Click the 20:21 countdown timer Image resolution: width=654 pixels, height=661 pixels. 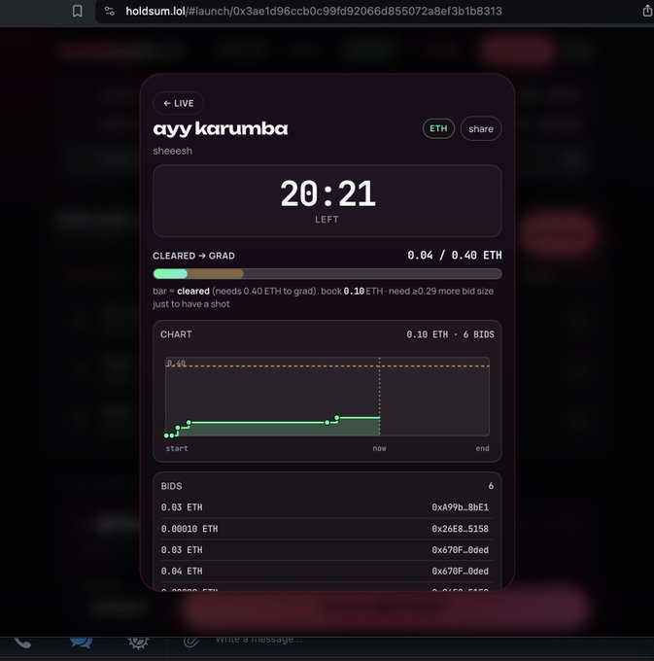327,193
